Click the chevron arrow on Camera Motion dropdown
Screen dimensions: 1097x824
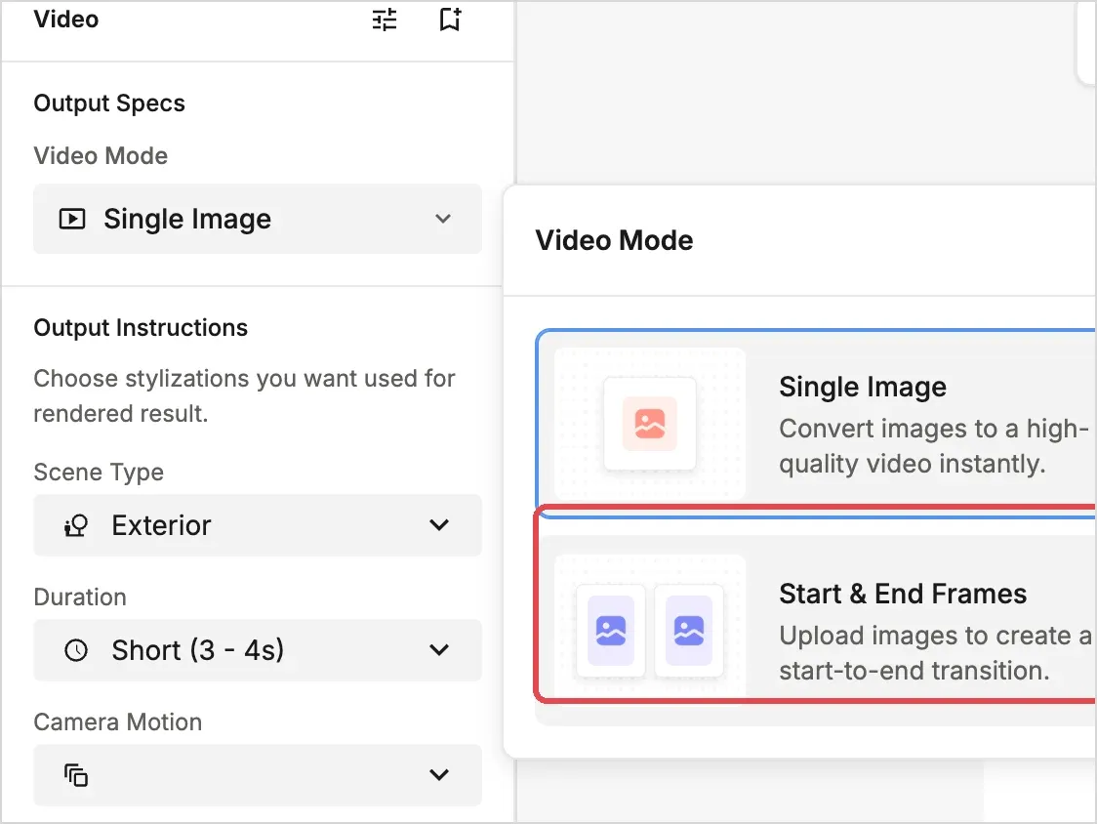(x=439, y=775)
